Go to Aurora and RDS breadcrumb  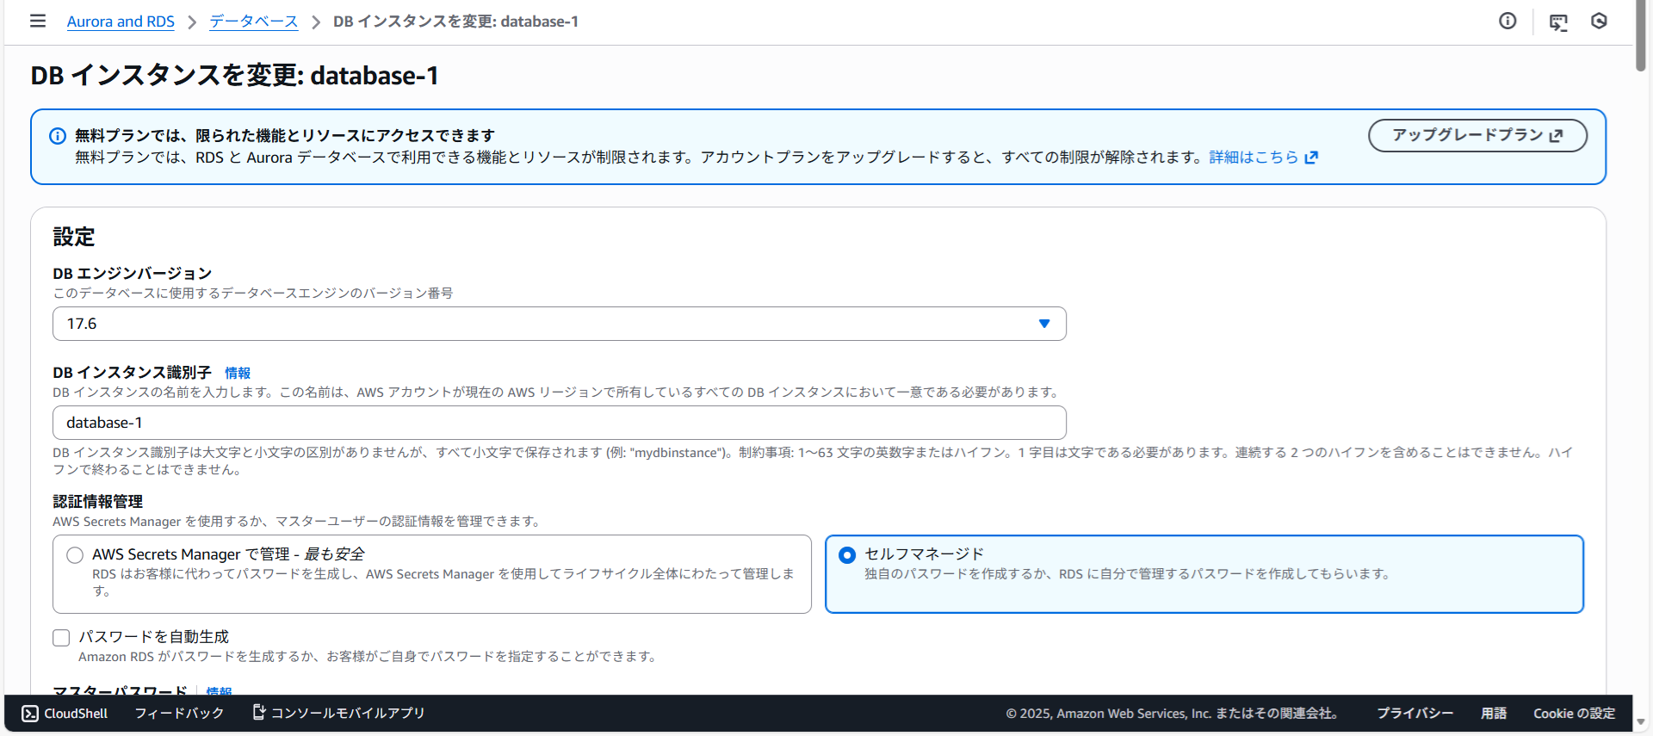[x=121, y=22]
